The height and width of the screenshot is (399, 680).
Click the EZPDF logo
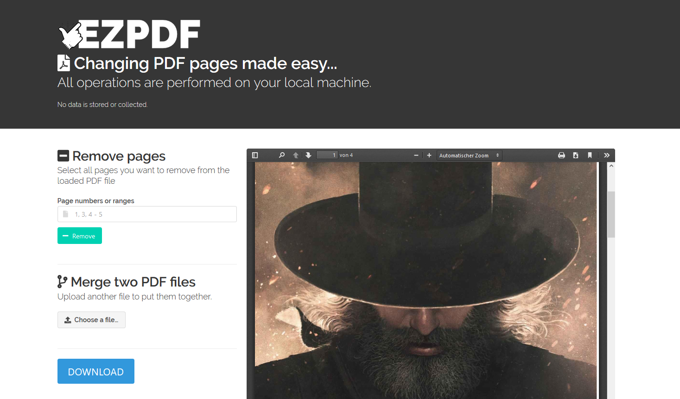coord(129,35)
